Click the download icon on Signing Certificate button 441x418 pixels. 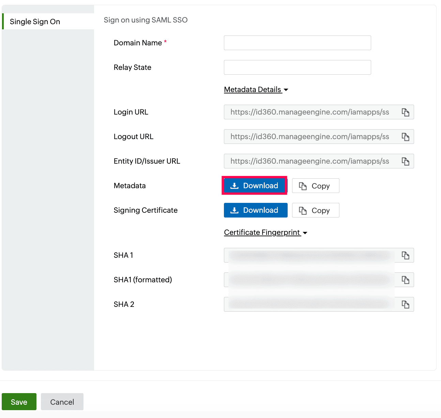[234, 210]
